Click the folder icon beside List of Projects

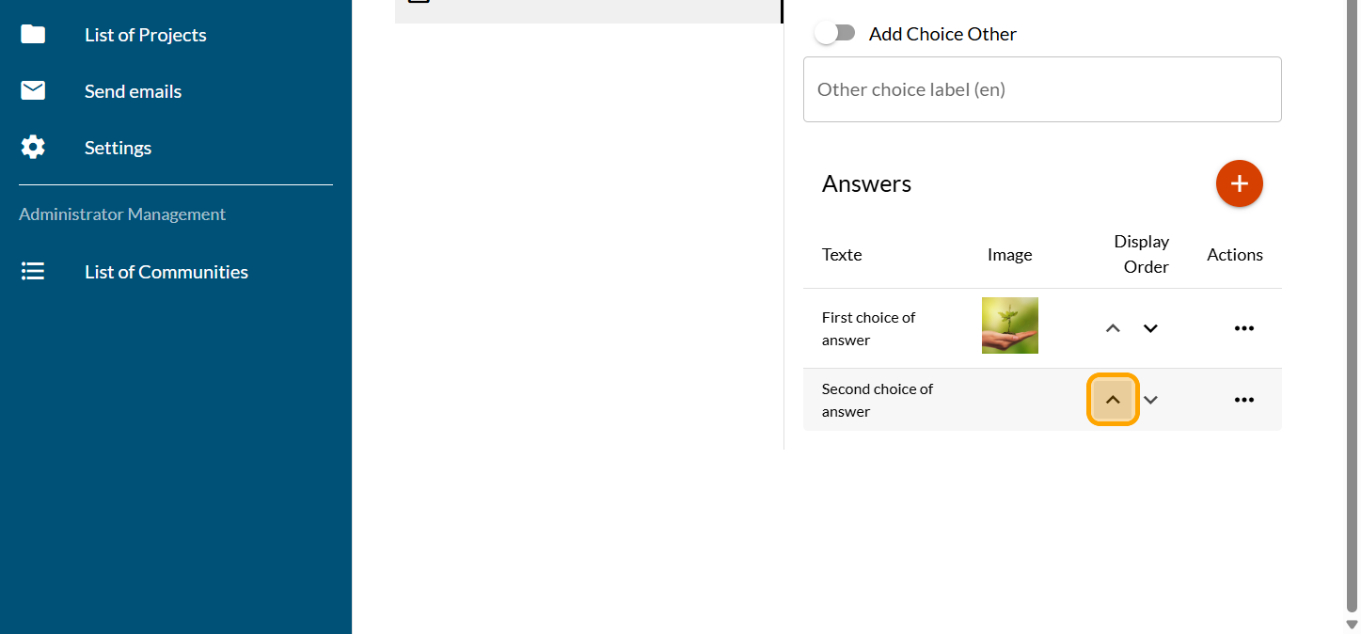33,35
